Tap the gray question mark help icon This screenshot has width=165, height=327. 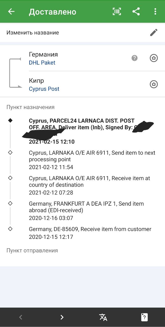click(x=134, y=58)
